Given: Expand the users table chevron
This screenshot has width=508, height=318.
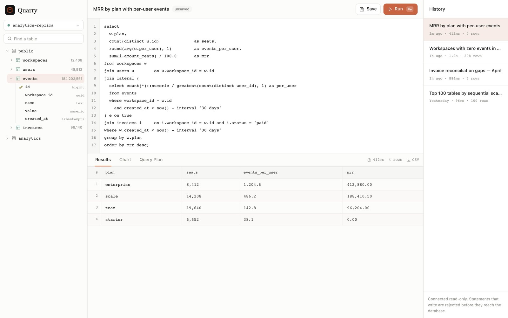Looking at the screenshot, I should click(x=11, y=69).
